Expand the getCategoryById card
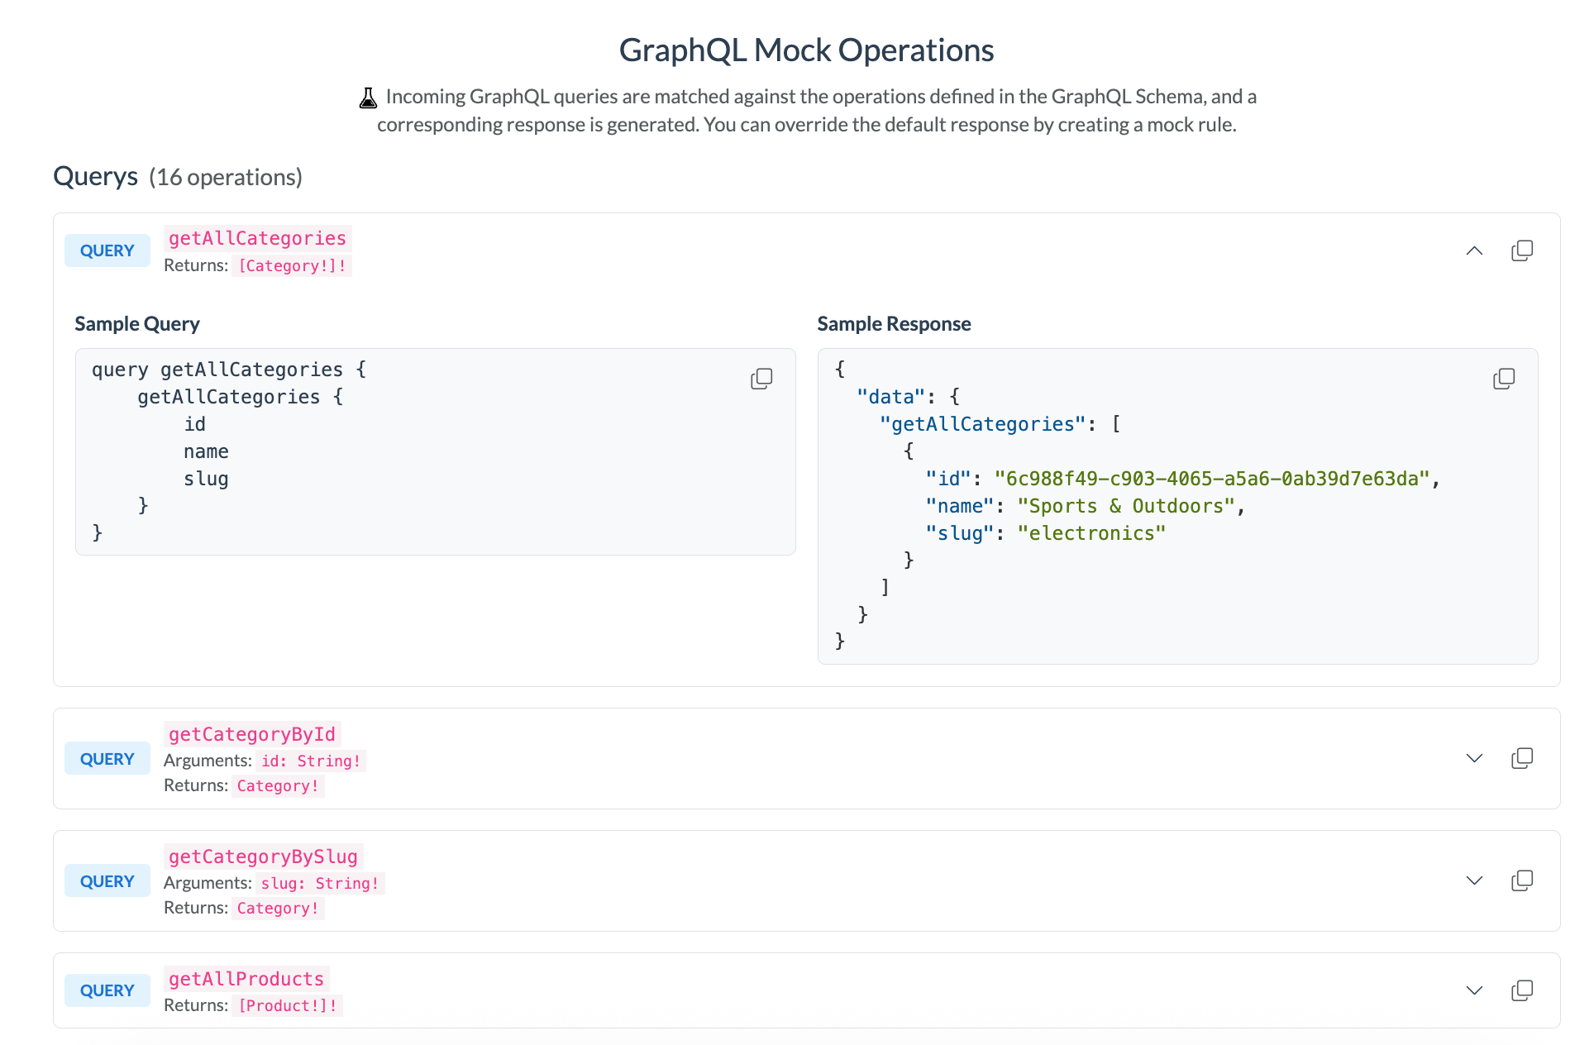1594x1045 pixels. tap(1474, 757)
